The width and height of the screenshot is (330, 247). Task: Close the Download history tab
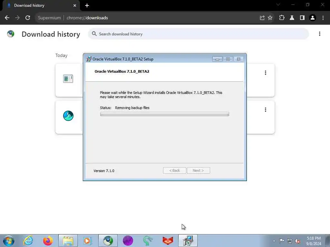click(x=75, y=5)
